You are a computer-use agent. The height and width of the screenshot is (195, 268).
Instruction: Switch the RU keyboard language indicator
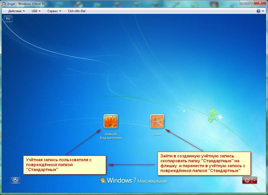coord(8,19)
